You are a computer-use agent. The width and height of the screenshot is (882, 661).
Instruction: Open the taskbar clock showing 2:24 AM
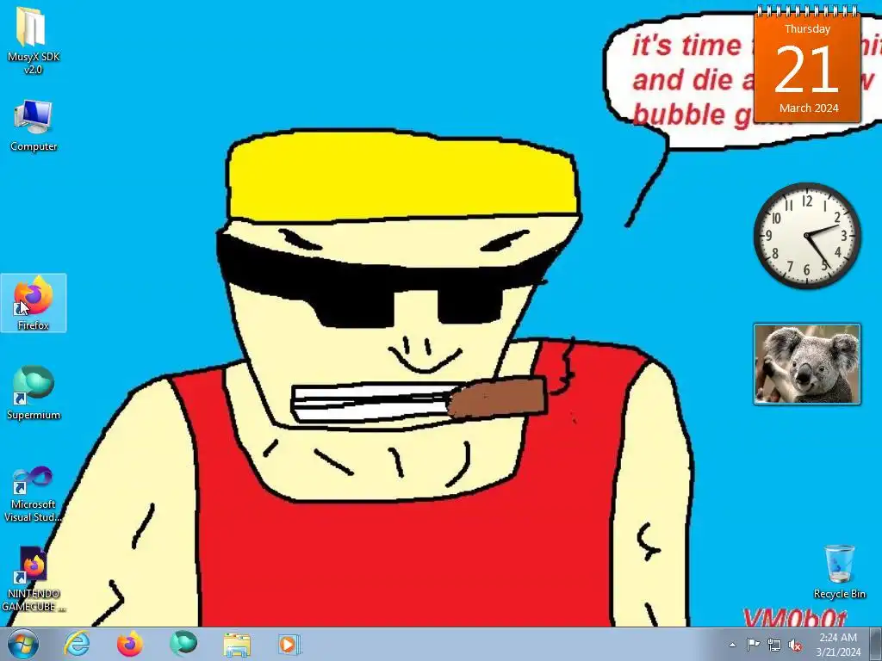(x=838, y=644)
